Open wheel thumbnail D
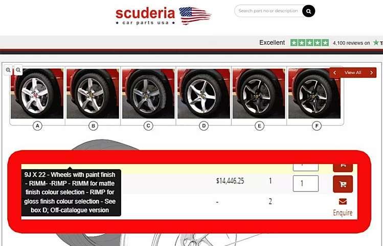This screenshot has height=246, width=383. click(x=204, y=93)
